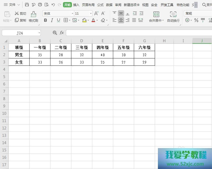Click the font color red A swatch
The image size is (212, 169).
click(x=93, y=20)
